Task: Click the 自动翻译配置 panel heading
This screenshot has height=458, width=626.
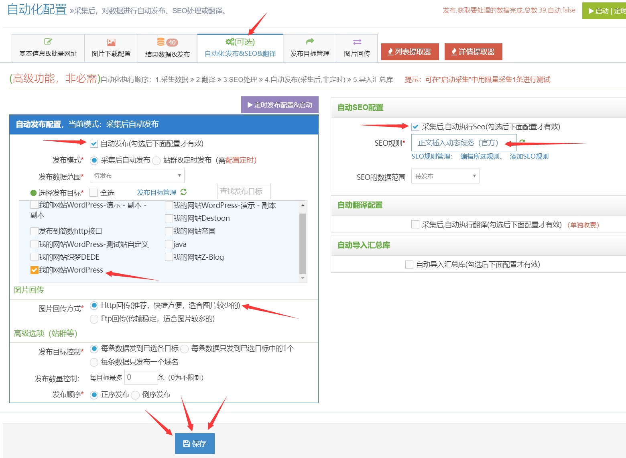Action: 360,205
